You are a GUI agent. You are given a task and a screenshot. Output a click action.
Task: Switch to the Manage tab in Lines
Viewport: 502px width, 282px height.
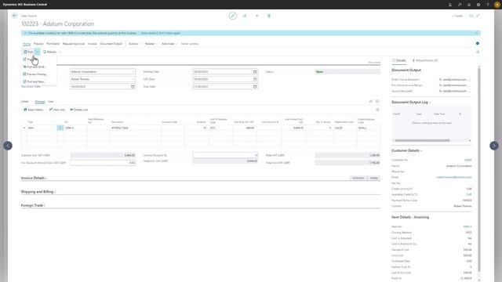tap(40, 102)
